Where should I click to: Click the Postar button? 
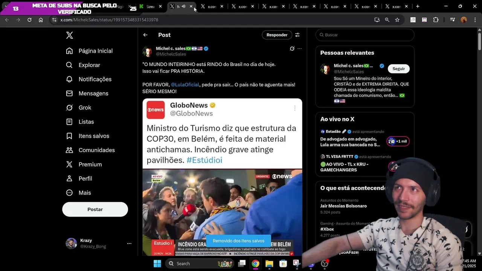pyautogui.click(x=95, y=209)
